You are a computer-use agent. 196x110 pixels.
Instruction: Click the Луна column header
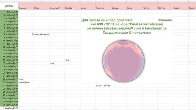coord(42,6)
